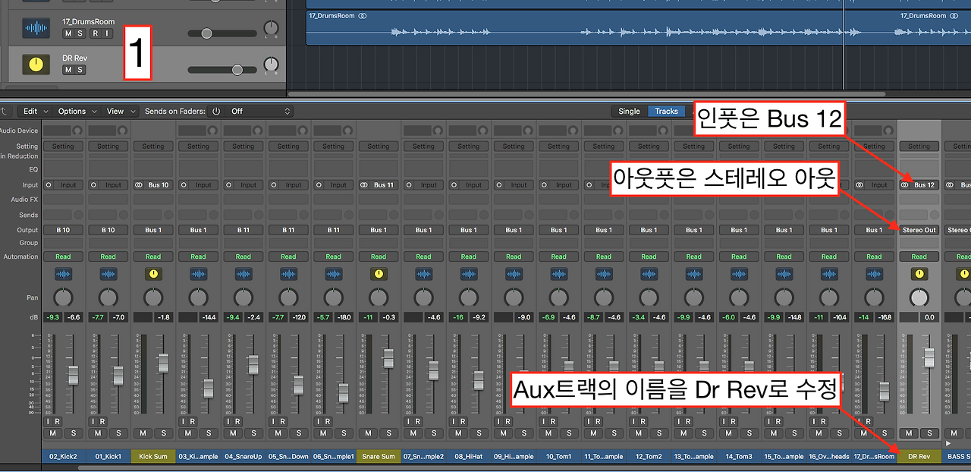Open the mixer Edit menu
Viewport: 971px width, 472px height.
pos(34,111)
